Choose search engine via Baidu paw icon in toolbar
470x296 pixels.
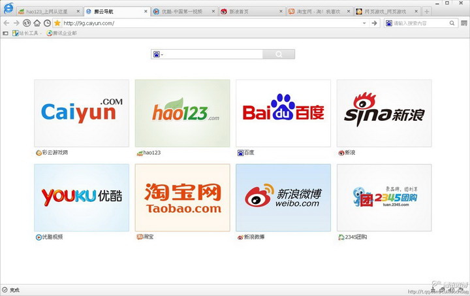[x=389, y=23]
